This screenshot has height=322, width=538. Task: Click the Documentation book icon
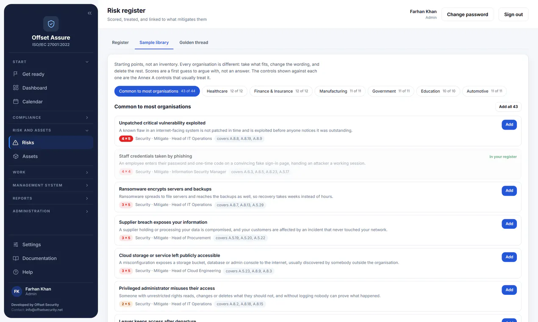coord(16,258)
